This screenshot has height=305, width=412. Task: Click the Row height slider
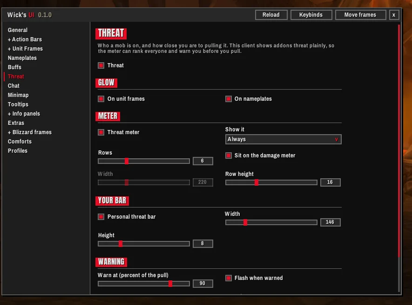(271, 182)
